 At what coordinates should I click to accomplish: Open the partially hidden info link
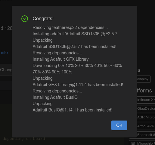point(4,53)
